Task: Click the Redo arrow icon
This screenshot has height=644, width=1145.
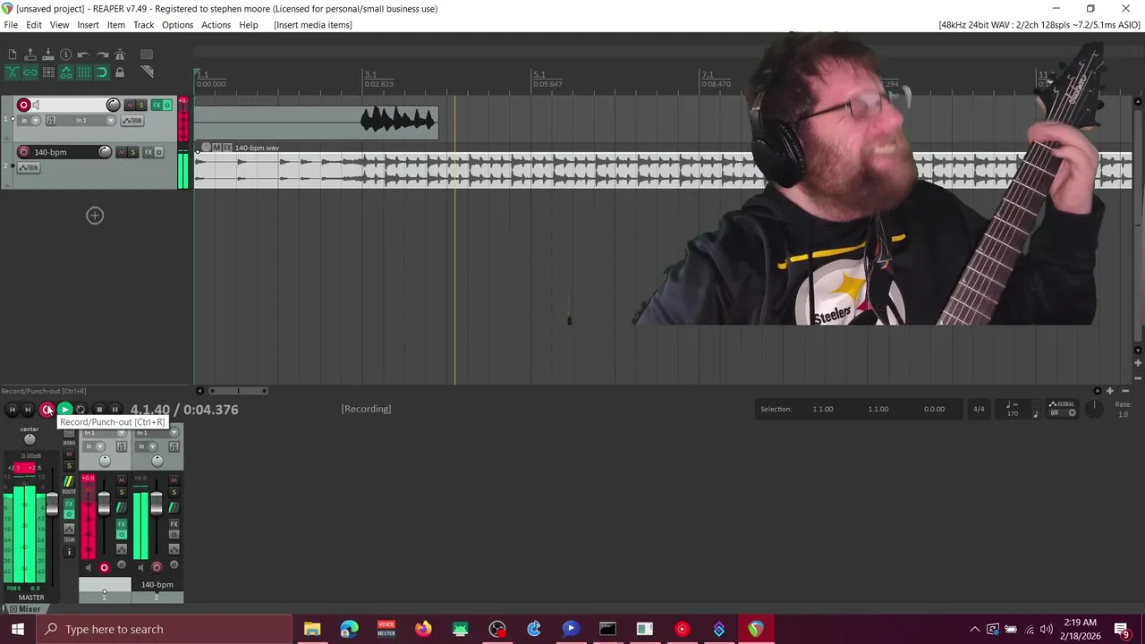Action: click(x=102, y=55)
